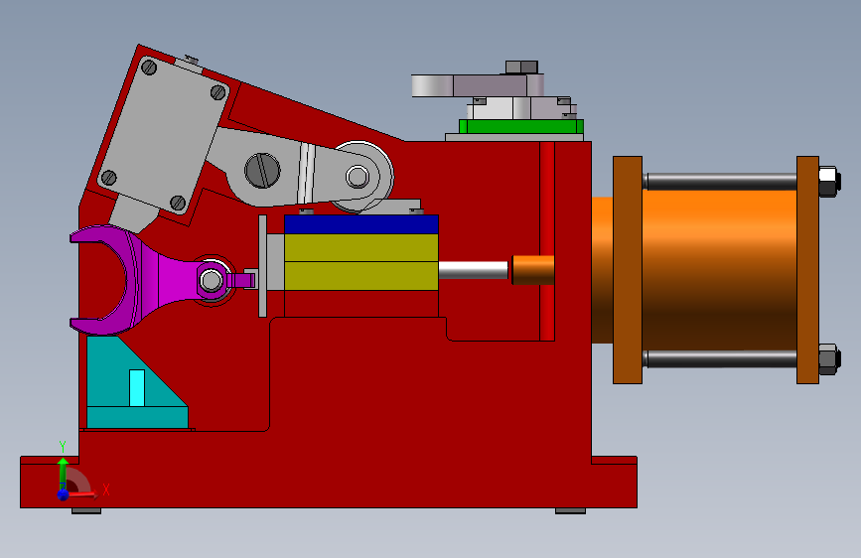Select the right foot pad under base
The width and height of the screenshot is (861, 558).
coord(570,510)
